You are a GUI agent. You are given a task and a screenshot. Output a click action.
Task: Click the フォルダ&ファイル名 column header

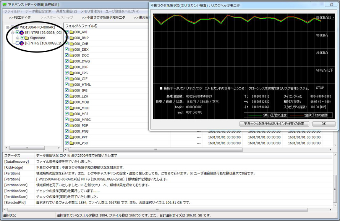[x=106, y=26]
